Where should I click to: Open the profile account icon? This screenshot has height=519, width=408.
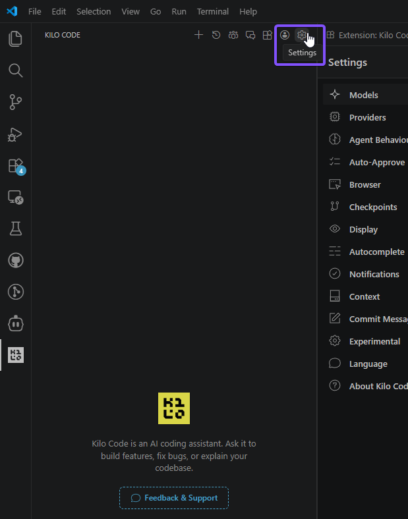click(285, 35)
